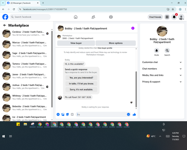
Task: Expand the Customize chat section
Action: pyautogui.click(x=162, y=62)
